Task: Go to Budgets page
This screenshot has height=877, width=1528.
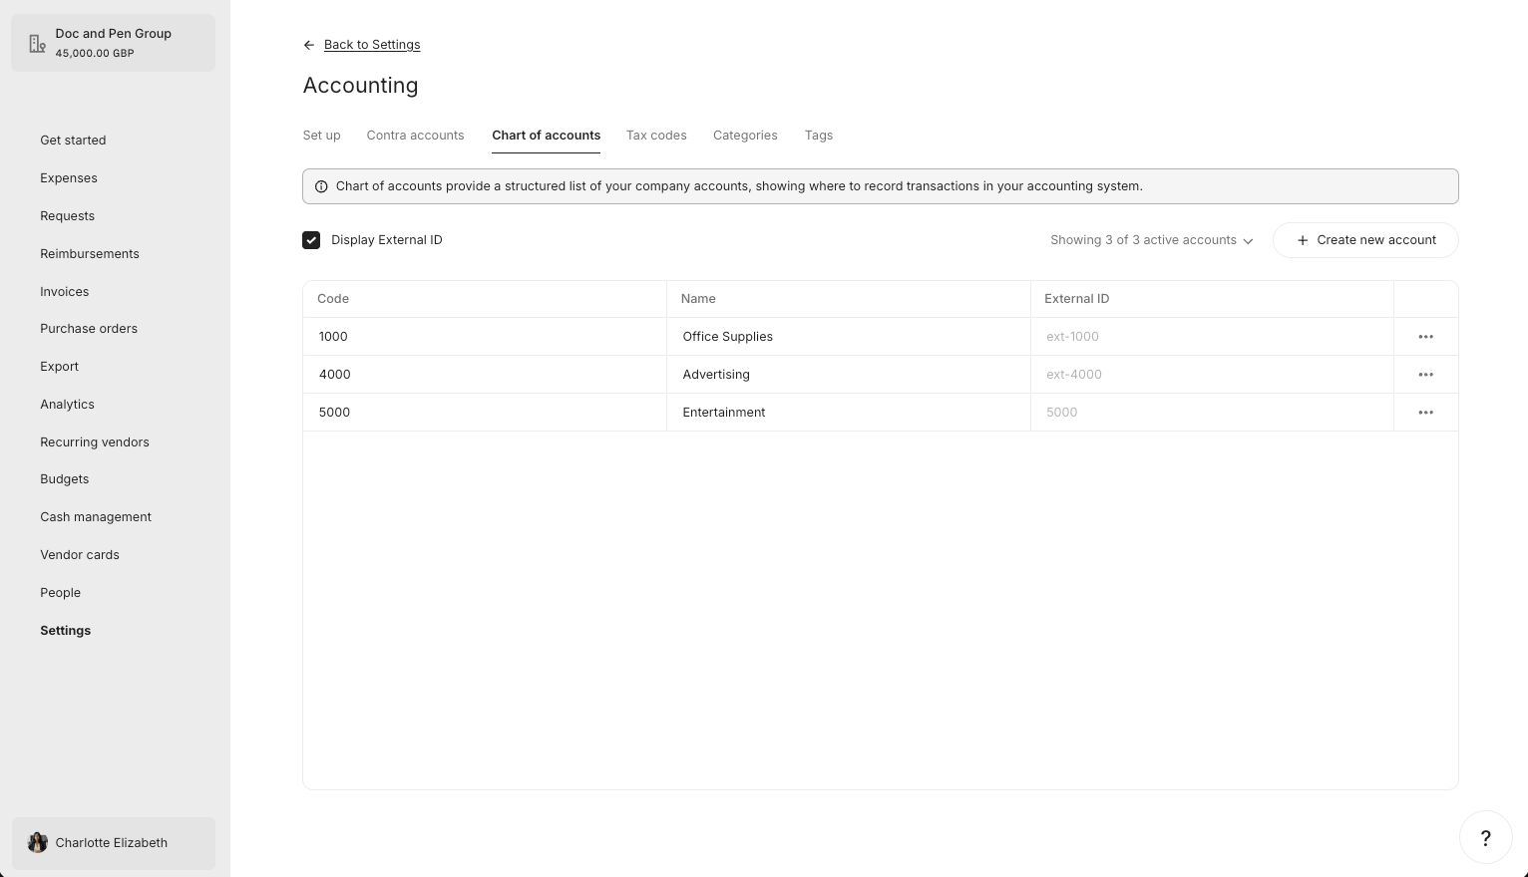Action: (x=65, y=479)
